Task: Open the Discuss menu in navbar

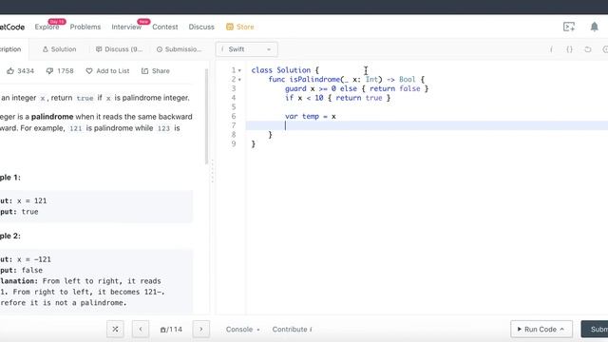Action: tap(201, 27)
